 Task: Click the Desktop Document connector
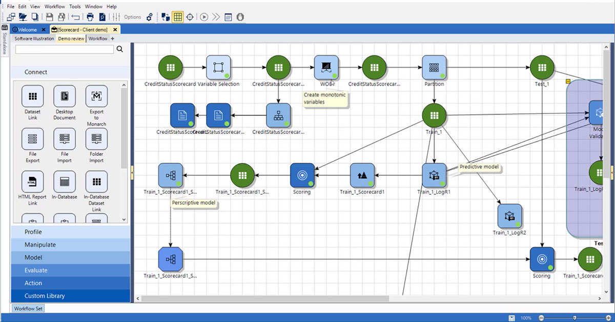[64, 104]
